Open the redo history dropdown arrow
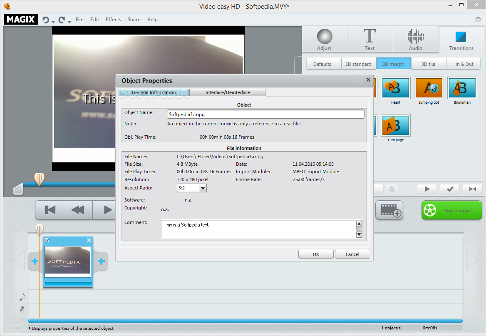486x336 pixels. click(x=69, y=22)
